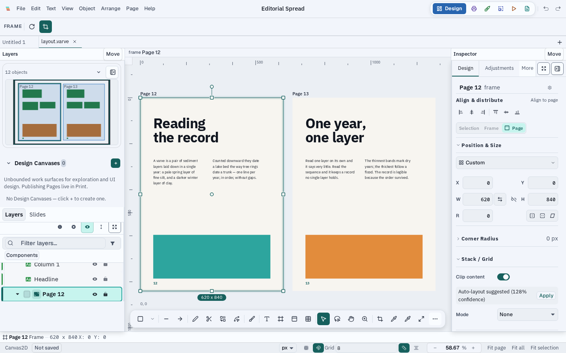Open the Object menu

(87, 9)
